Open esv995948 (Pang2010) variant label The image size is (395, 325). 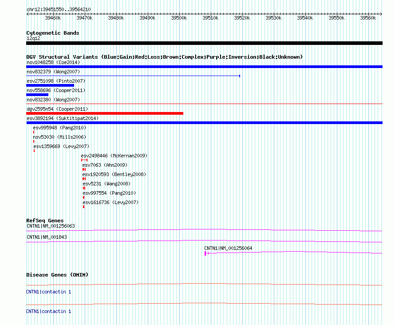[x=59, y=128]
